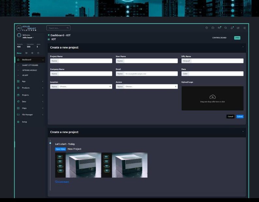Screen dimensions: 259x202
Task: Click the Let's start - Today timeline marker
Action: (50, 143)
